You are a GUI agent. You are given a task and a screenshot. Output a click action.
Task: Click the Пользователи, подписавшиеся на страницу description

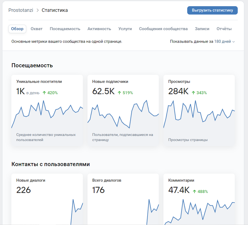pos(123,137)
